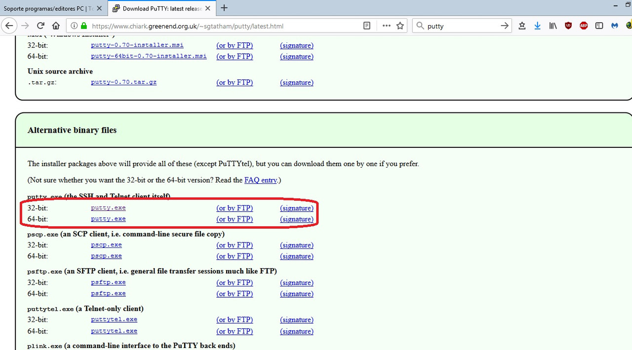
Task: Download putty-64bit-0.70-installer.msi
Action: point(149,56)
